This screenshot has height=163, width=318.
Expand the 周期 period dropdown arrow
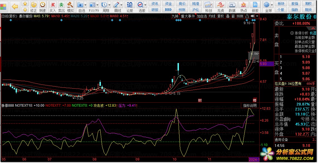(110, 5)
